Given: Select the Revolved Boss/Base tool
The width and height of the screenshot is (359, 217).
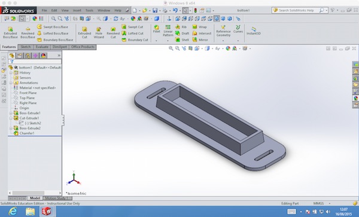Looking at the screenshot, I should pos(28,32).
